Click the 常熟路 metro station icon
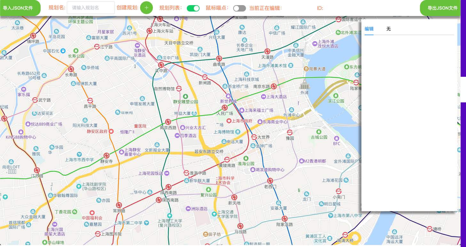Screen dimensions: 466x247 coord(119,205)
